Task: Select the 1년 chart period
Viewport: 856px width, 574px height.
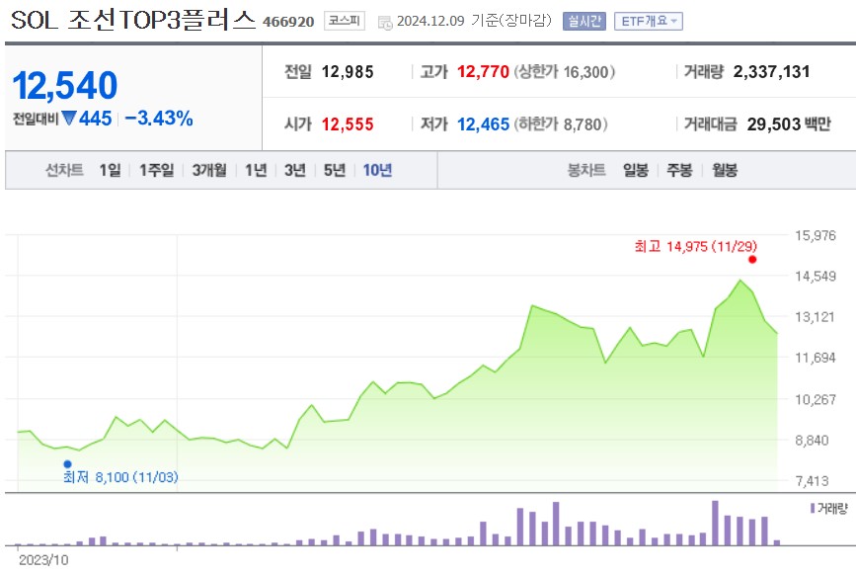Action: click(255, 170)
